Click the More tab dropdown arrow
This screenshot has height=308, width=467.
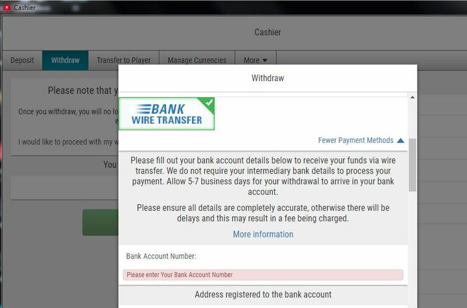tap(265, 61)
